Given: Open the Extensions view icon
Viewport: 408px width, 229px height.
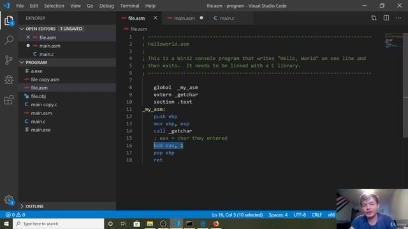Looking at the screenshot, I should coord(9,100).
